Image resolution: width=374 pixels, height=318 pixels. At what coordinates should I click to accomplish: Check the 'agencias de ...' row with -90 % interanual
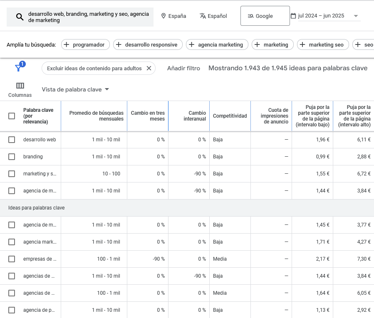coord(12,276)
